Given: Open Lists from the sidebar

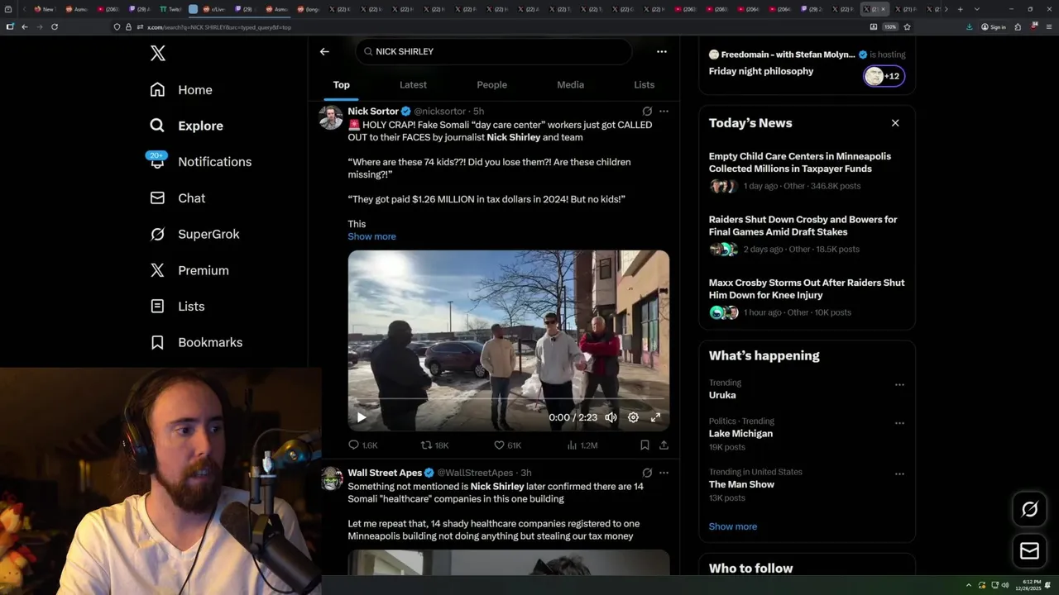Looking at the screenshot, I should [x=177, y=307].
